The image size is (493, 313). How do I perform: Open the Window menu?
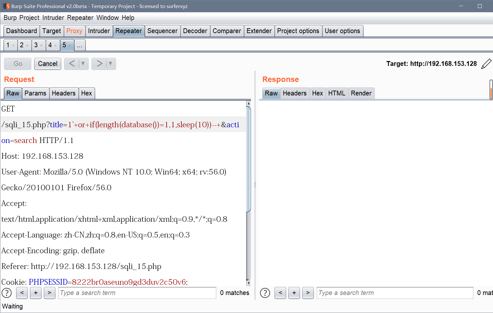[x=108, y=18]
